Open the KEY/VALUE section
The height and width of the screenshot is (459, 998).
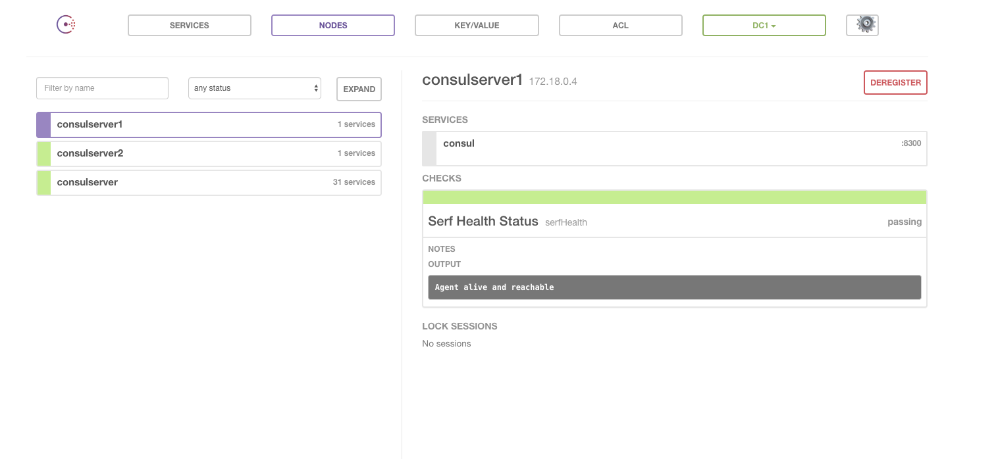point(477,25)
